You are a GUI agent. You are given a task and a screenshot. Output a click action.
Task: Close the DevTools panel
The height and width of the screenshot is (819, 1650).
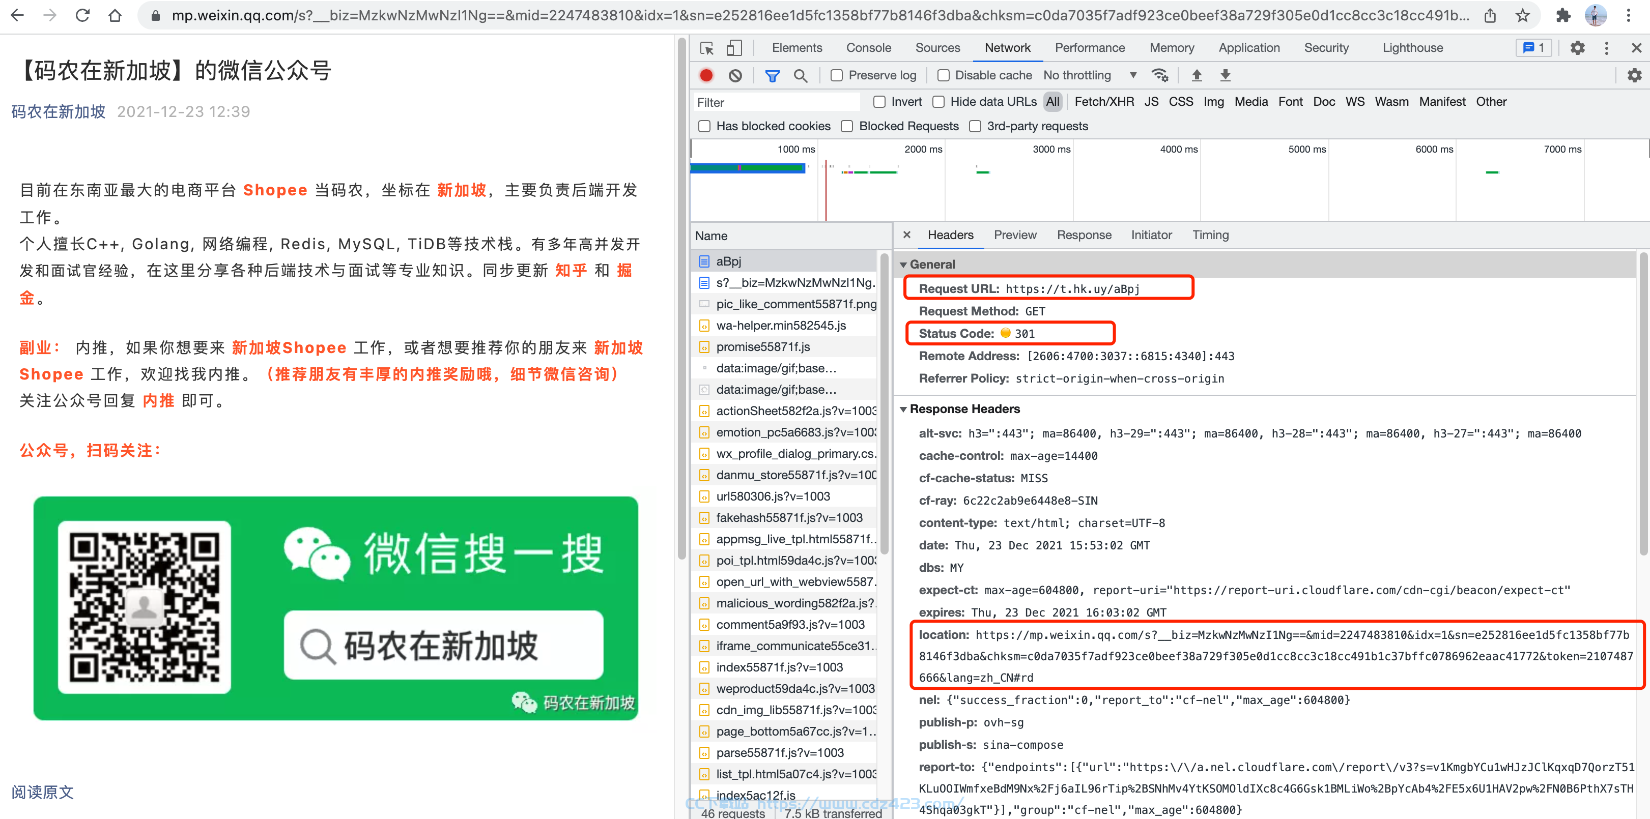[x=1637, y=48]
